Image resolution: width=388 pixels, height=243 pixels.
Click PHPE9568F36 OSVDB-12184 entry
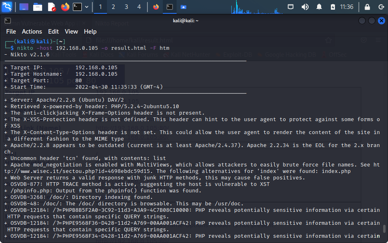[x=192, y=226]
